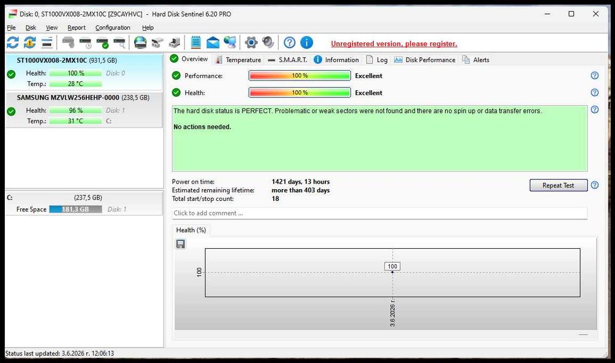Switch to the Disk Performance tab

point(425,60)
